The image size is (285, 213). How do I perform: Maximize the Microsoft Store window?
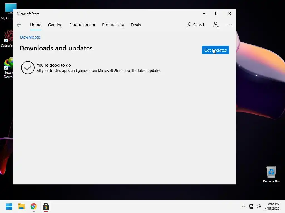[x=217, y=14]
